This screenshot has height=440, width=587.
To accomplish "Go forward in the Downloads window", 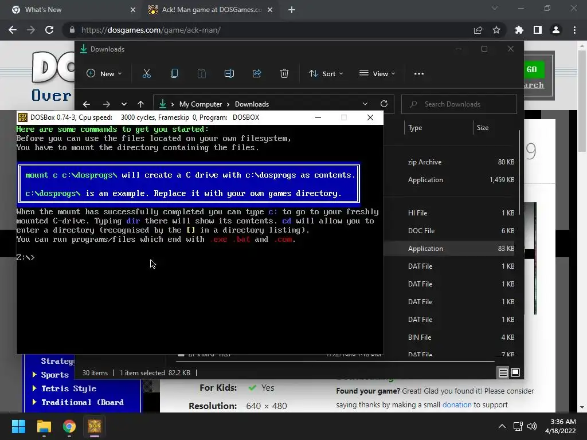I will click(x=106, y=104).
